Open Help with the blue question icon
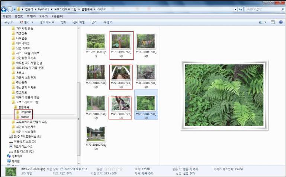This screenshot has height=177, width=286. (281, 22)
